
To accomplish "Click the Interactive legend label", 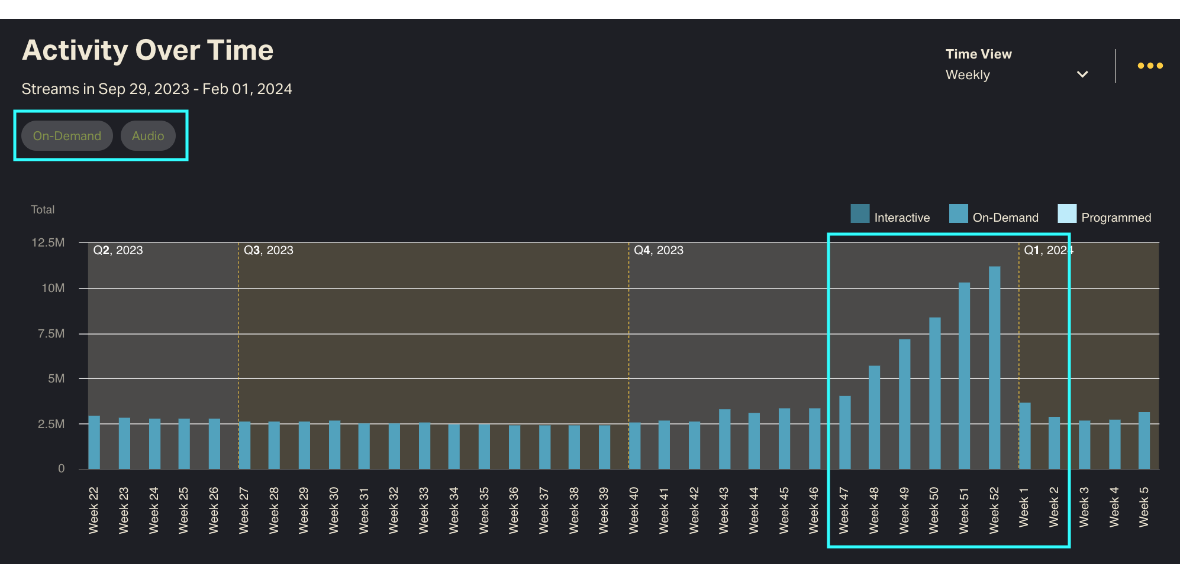I will 902,218.
